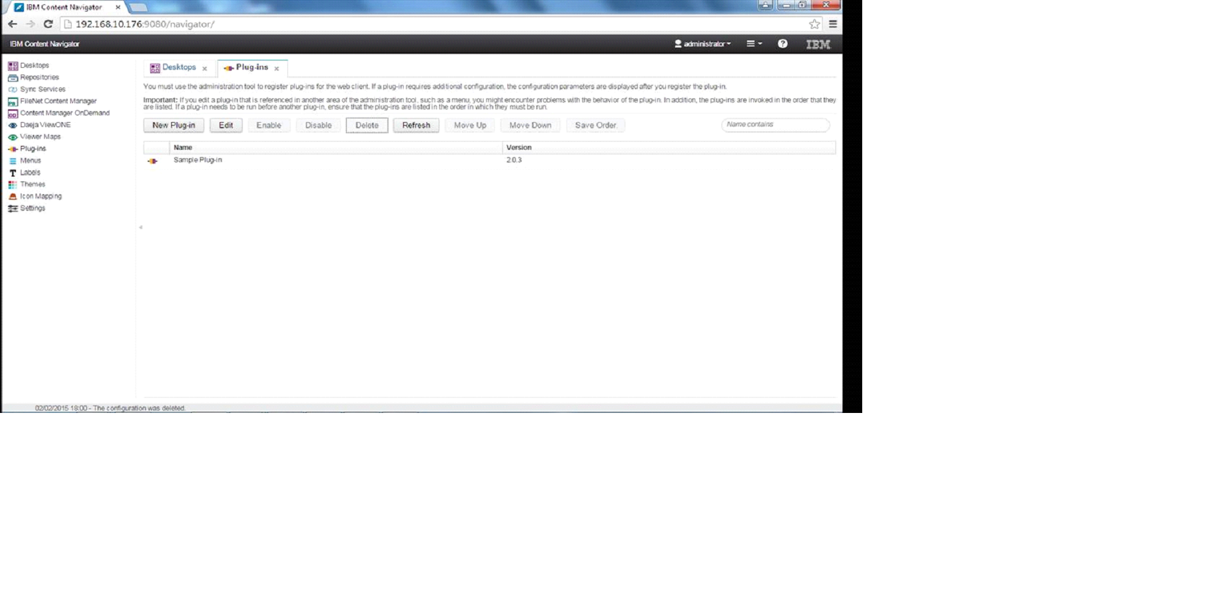Close the Desktops tab
This screenshot has height=606, width=1223.
tap(205, 68)
